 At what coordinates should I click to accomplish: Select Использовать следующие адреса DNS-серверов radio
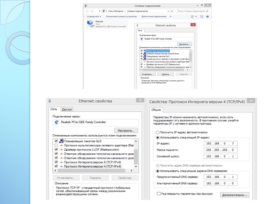pyautogui.click(x=157, y=171)
